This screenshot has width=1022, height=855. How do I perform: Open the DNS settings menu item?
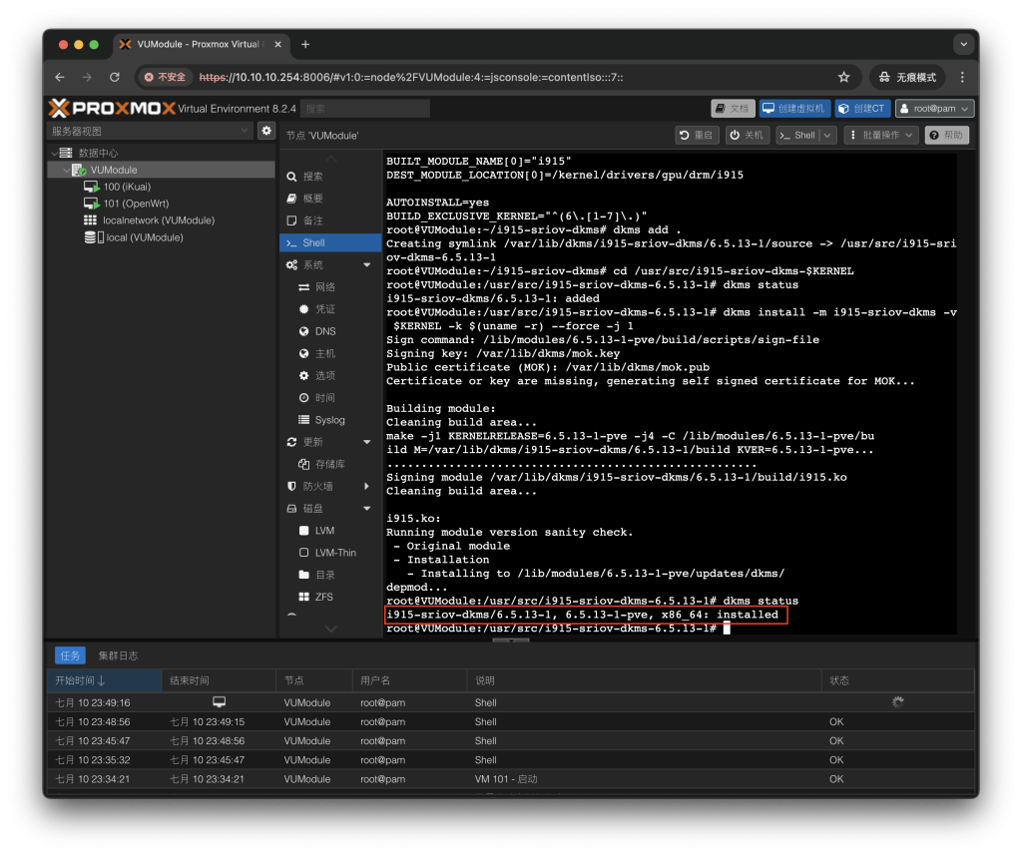(325, 331)
